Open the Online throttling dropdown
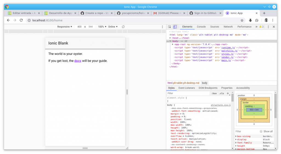This screenshot has height=154, width=281. point(113,27)
